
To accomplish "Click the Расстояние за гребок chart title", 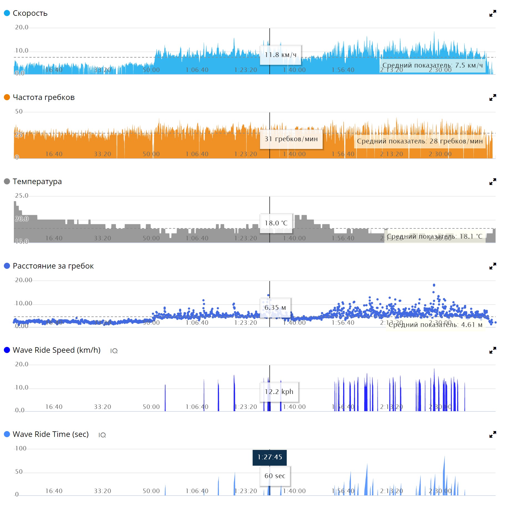I will coord(53,266).
